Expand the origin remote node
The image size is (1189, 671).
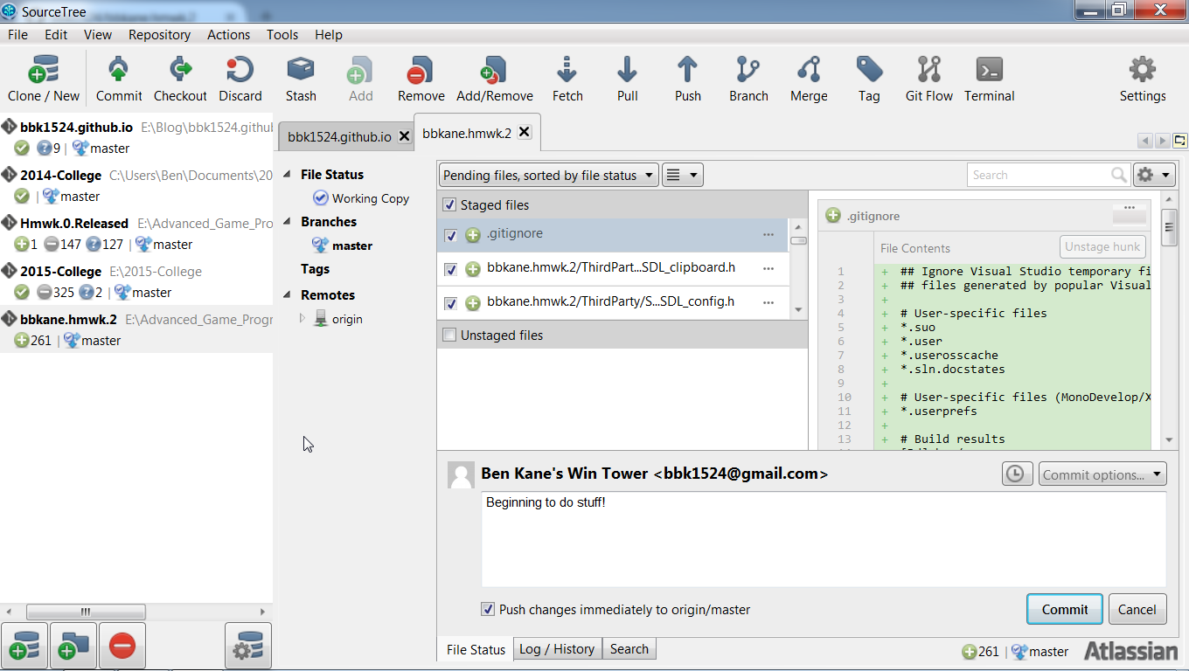302,319
